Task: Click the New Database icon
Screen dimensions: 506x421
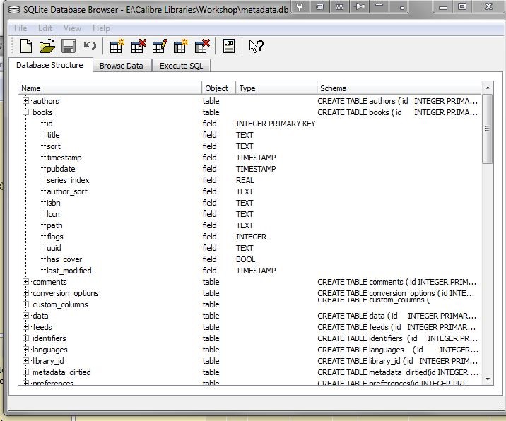Action: (26, 47)
